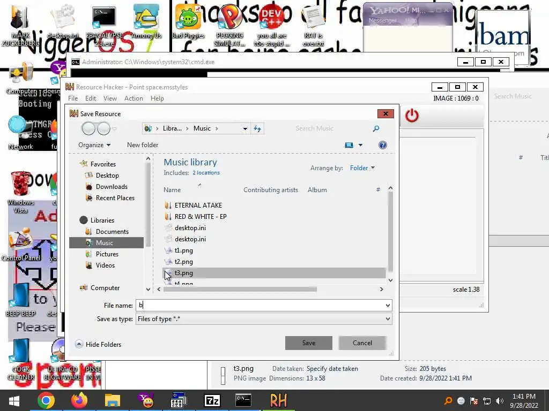
Task: Select Computer in the navigation pane
Action: coord(105,288)
